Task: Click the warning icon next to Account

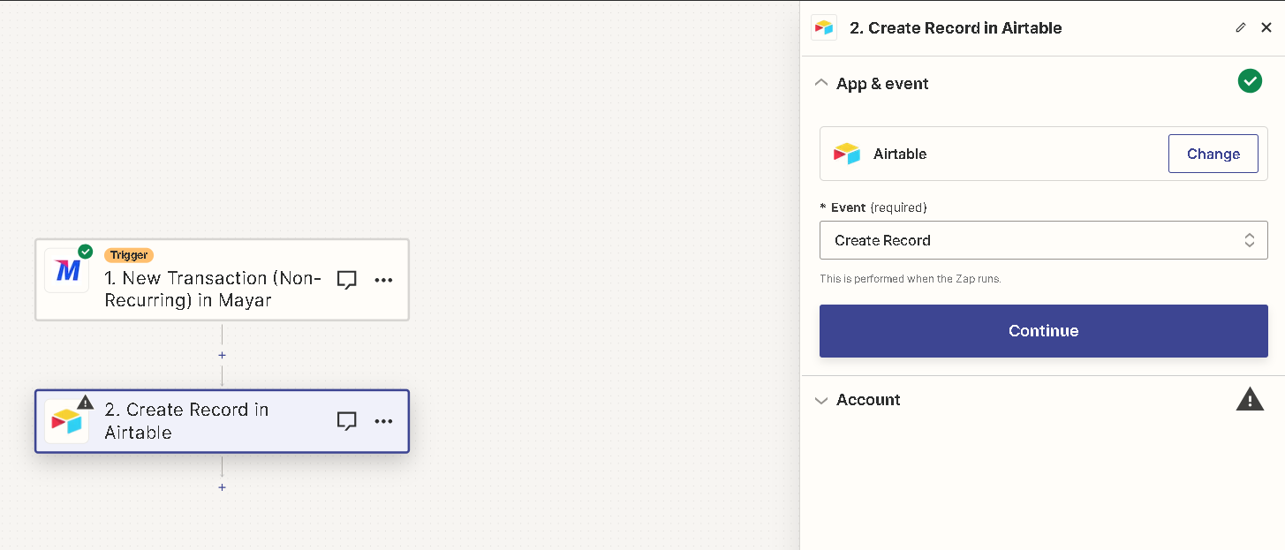Action: [x=1250, y=400]
